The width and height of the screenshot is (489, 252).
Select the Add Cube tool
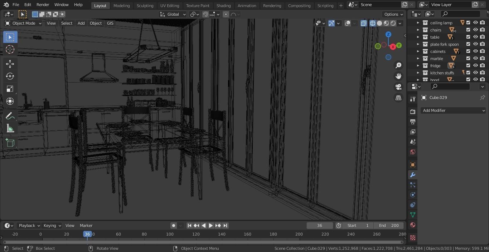pyautogui.click(x=10, y=143)
